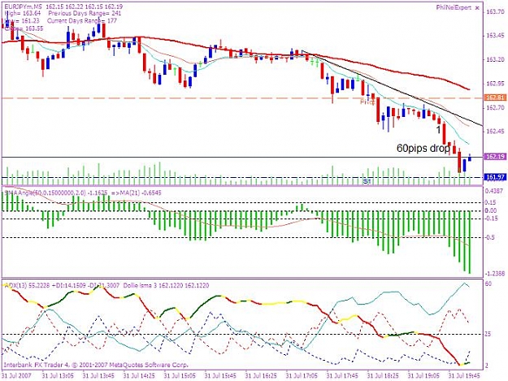The image size is (508, 381).
Task: Click the '31 Jul 15:45' time axis label
Action: point(220,376)
